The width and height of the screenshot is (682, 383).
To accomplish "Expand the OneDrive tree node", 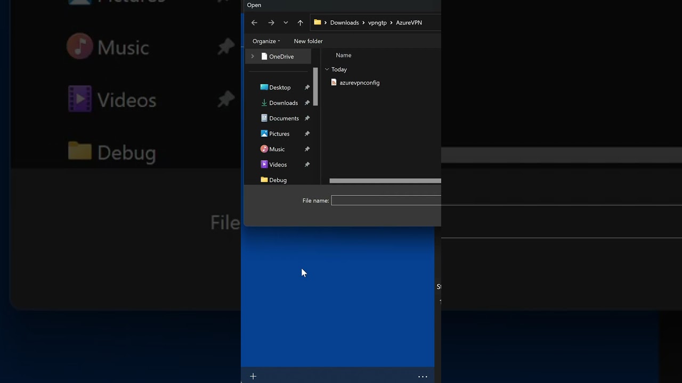I will tap(253, 56).
